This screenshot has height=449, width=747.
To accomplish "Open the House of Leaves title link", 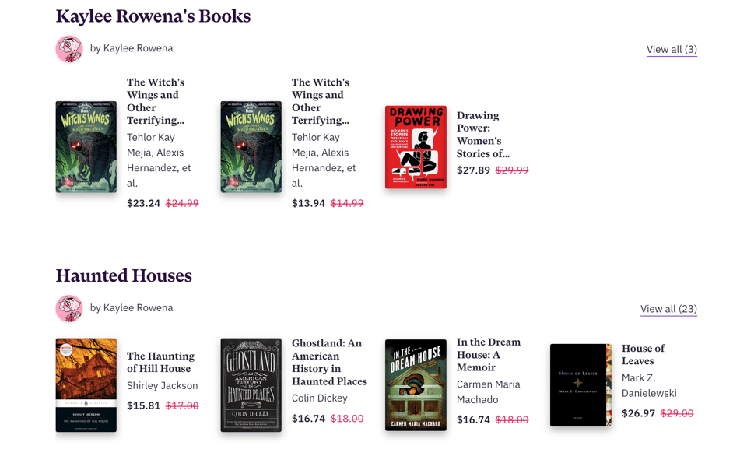I will click(643, 354).
